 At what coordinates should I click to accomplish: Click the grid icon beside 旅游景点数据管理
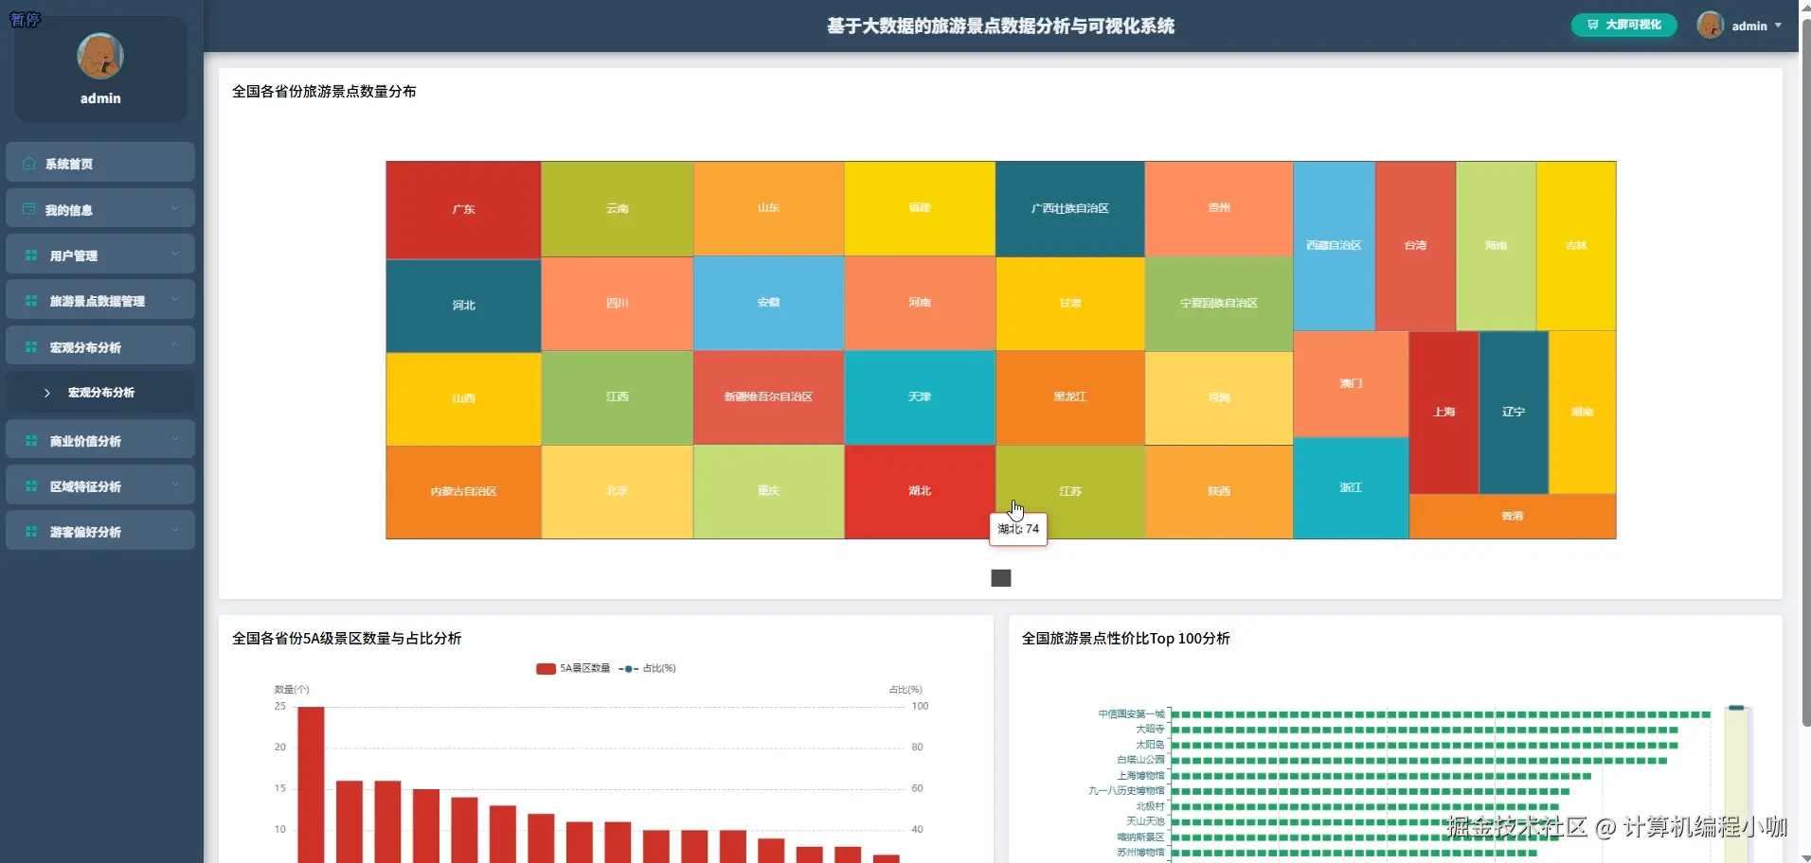point(31,301)
